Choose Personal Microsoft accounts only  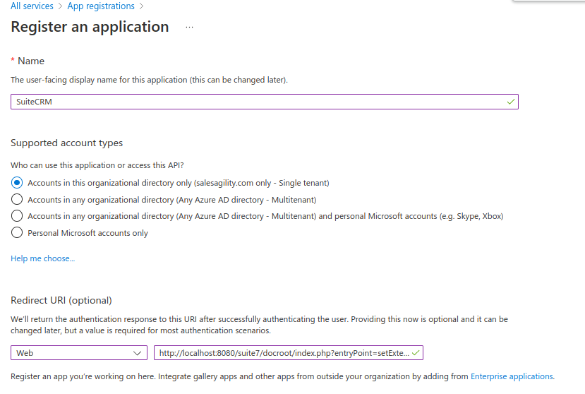point(17,233)
